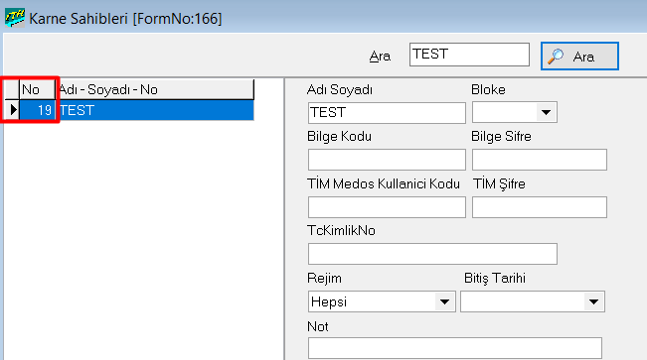Click the Bilge Sifre input field
The height and width of the screenshot is (360, 647).
(540, 160)
